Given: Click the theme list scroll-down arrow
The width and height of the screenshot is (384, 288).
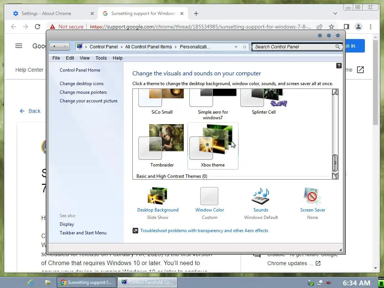Looking at the screenshot, I should click(x=335, y=176).
